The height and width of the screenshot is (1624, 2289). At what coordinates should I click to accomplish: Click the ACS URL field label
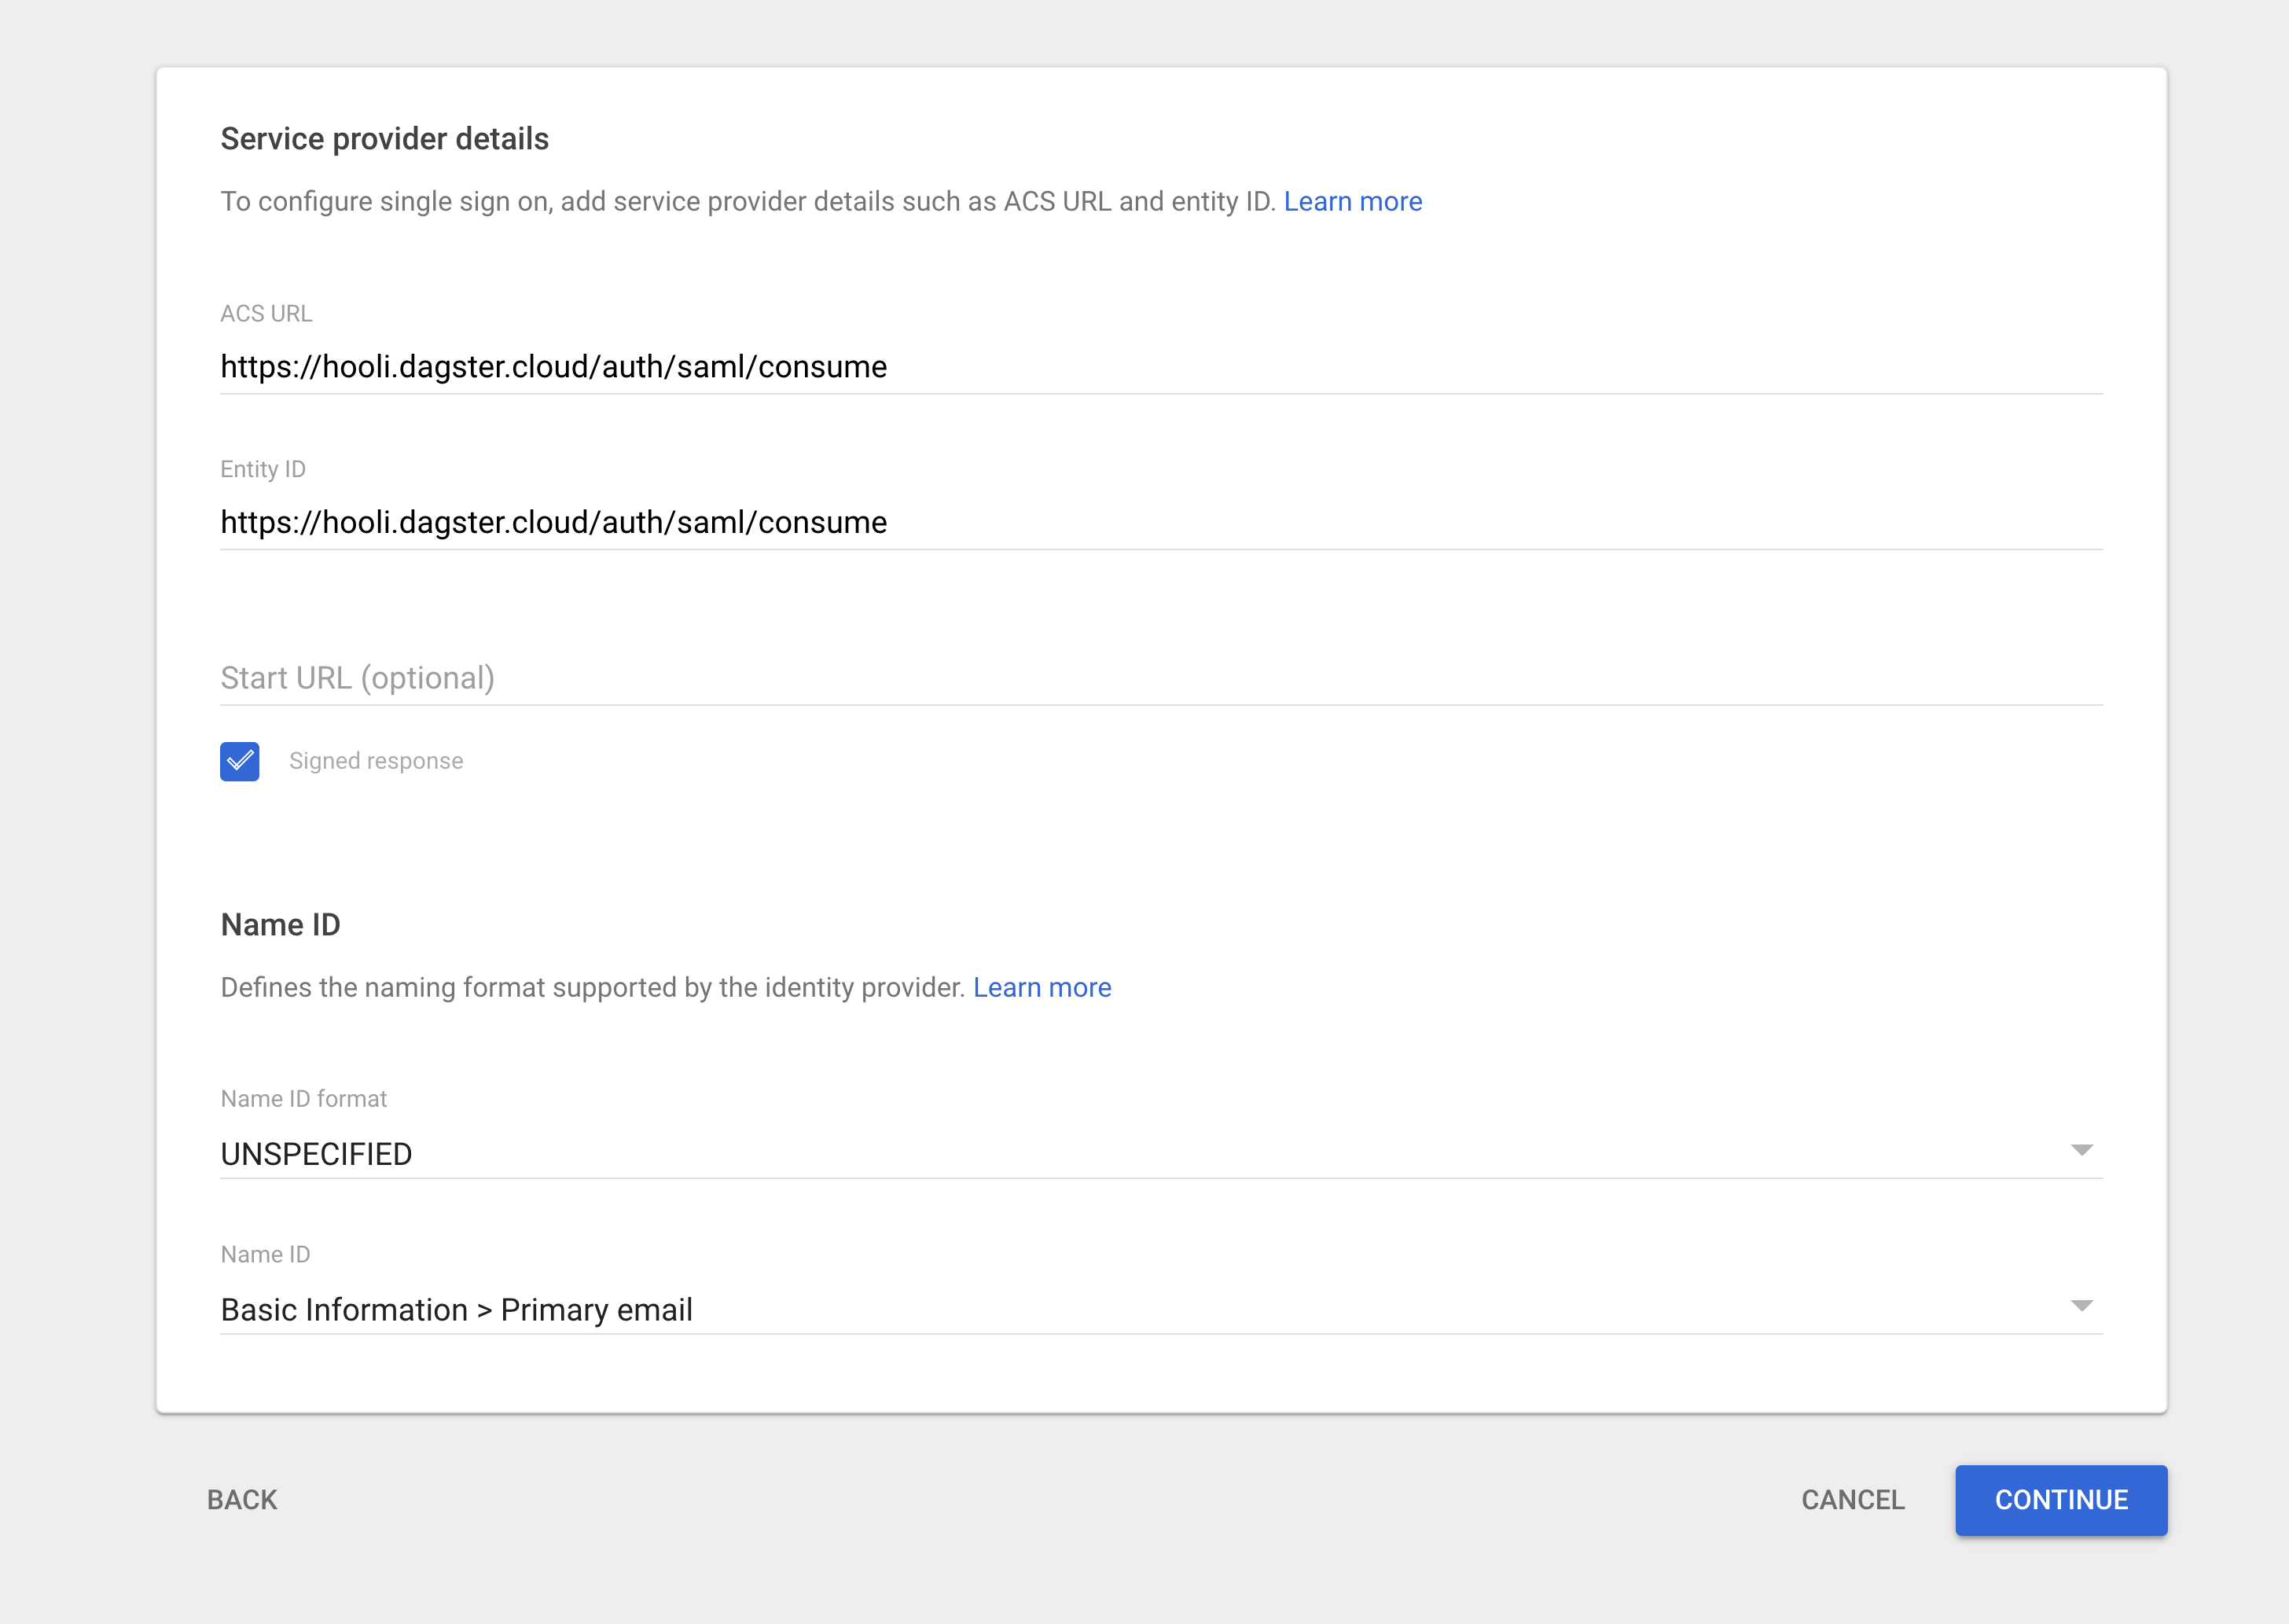(266, 314)
